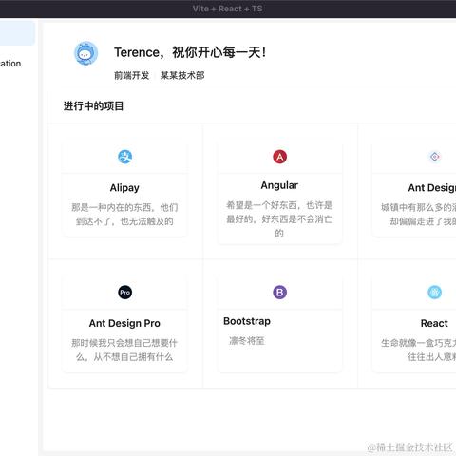Click the greeting 'Terence，祝你开心每一天！'
This screenshot has height=456, width=456.
[190, 52]
